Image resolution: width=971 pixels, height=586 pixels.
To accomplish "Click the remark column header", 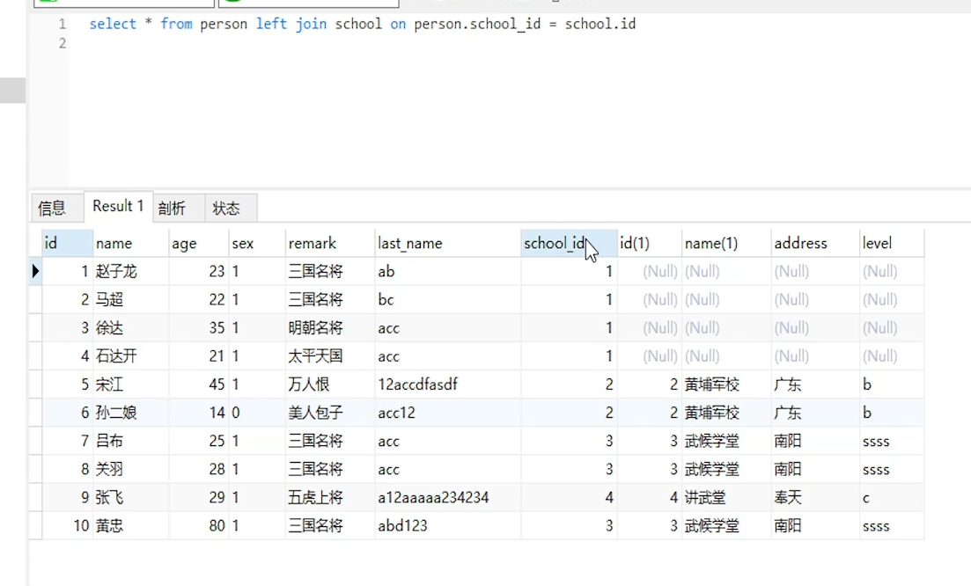I will [330, 243].
